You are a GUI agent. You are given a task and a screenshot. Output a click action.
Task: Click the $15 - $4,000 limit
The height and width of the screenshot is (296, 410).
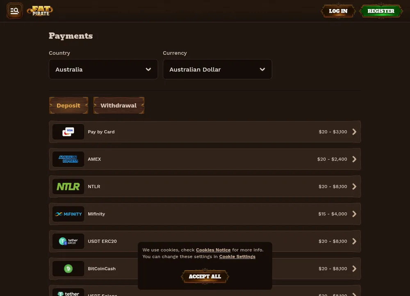(333, 214)
